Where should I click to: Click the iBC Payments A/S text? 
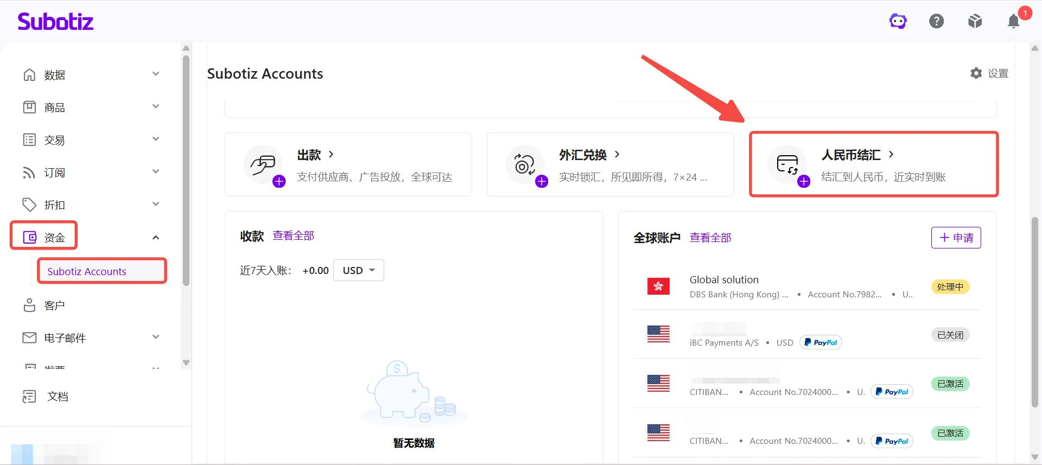point(724,343)
